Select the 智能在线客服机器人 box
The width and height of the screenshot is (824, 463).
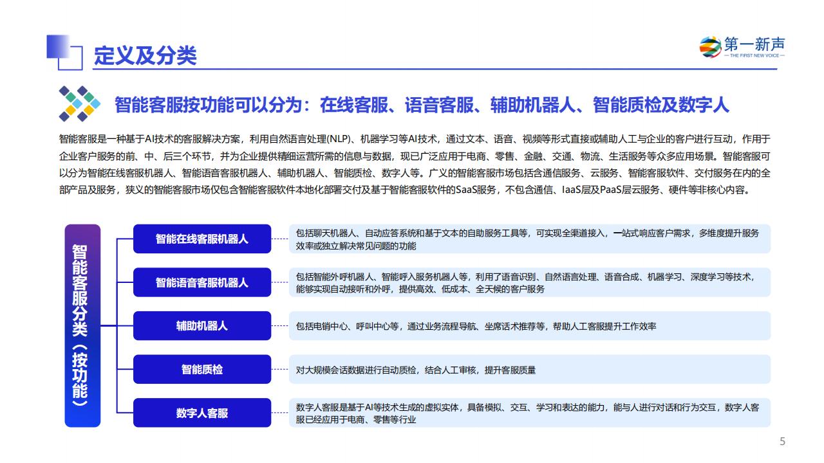[202, 239]
